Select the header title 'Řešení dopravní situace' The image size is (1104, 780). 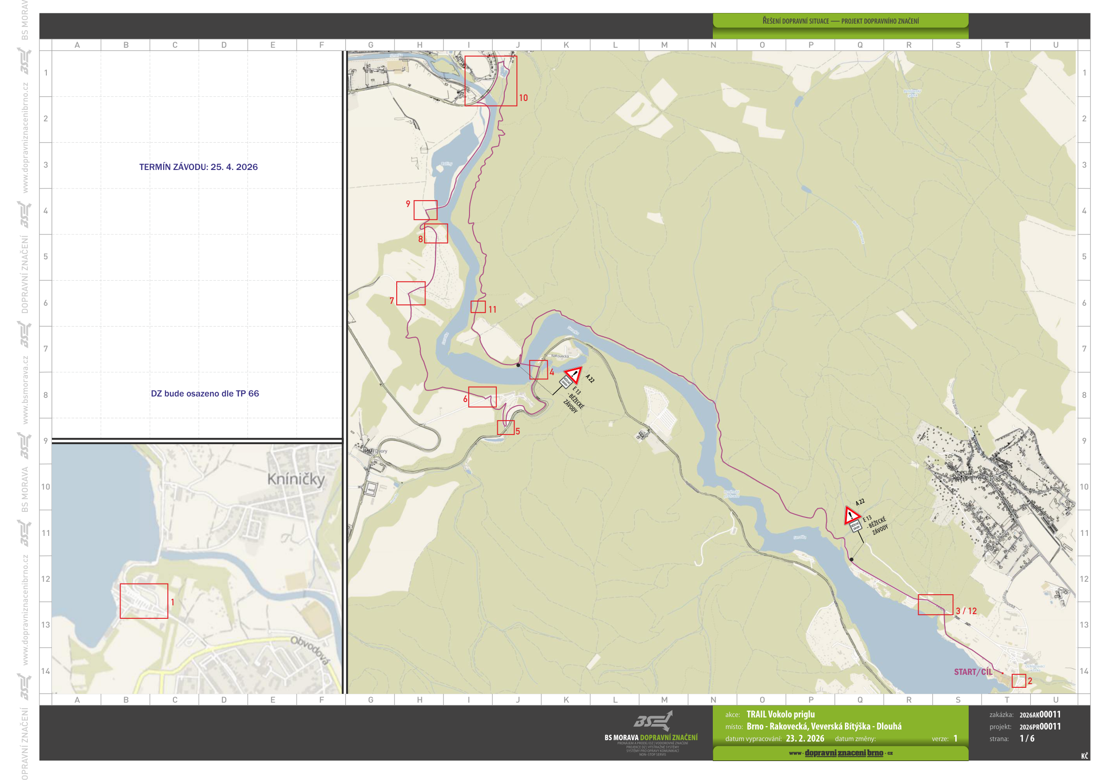(x=795, y=21)
